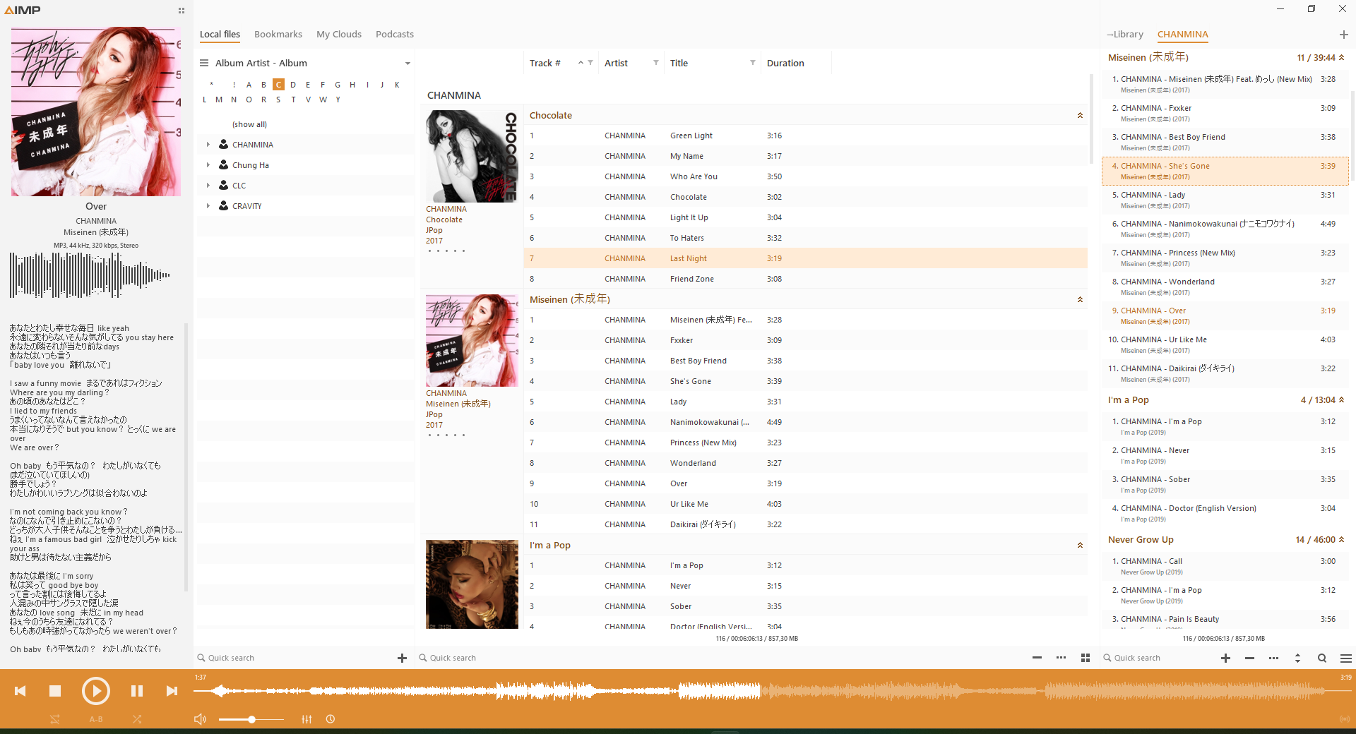Select the Chung Ha artist row
The height and width of the screenshot is (734, 1356).
coord(306,165)
